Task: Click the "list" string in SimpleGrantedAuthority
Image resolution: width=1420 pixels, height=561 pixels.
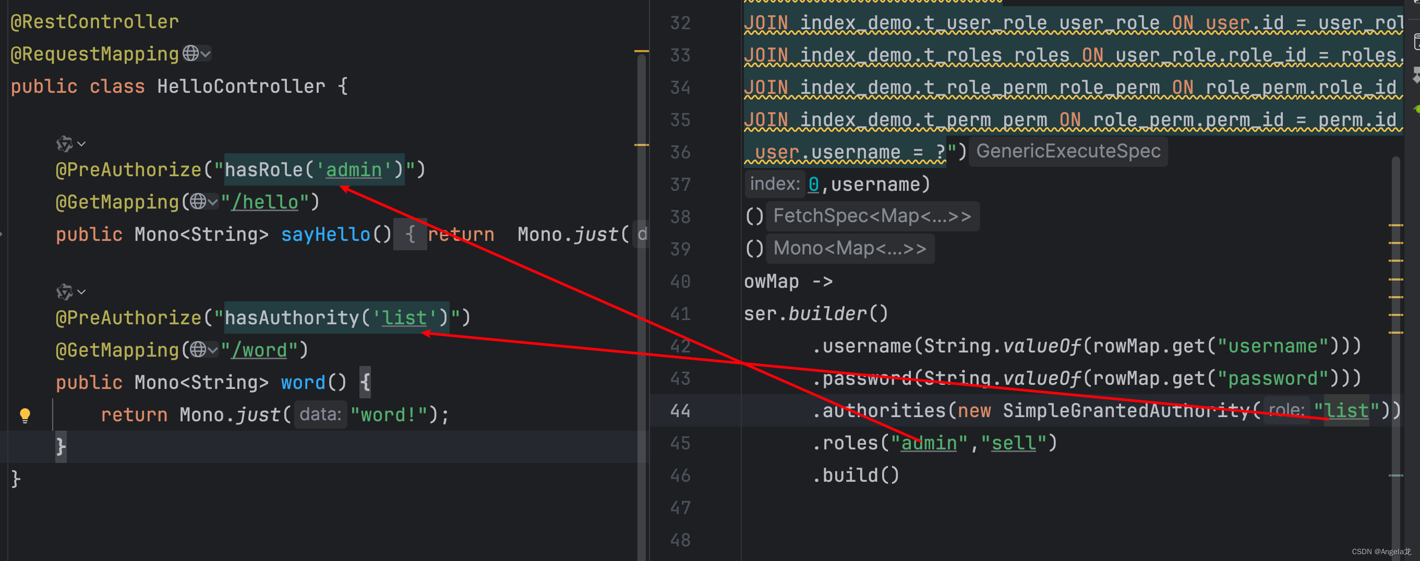Action: coord(1346,410)
